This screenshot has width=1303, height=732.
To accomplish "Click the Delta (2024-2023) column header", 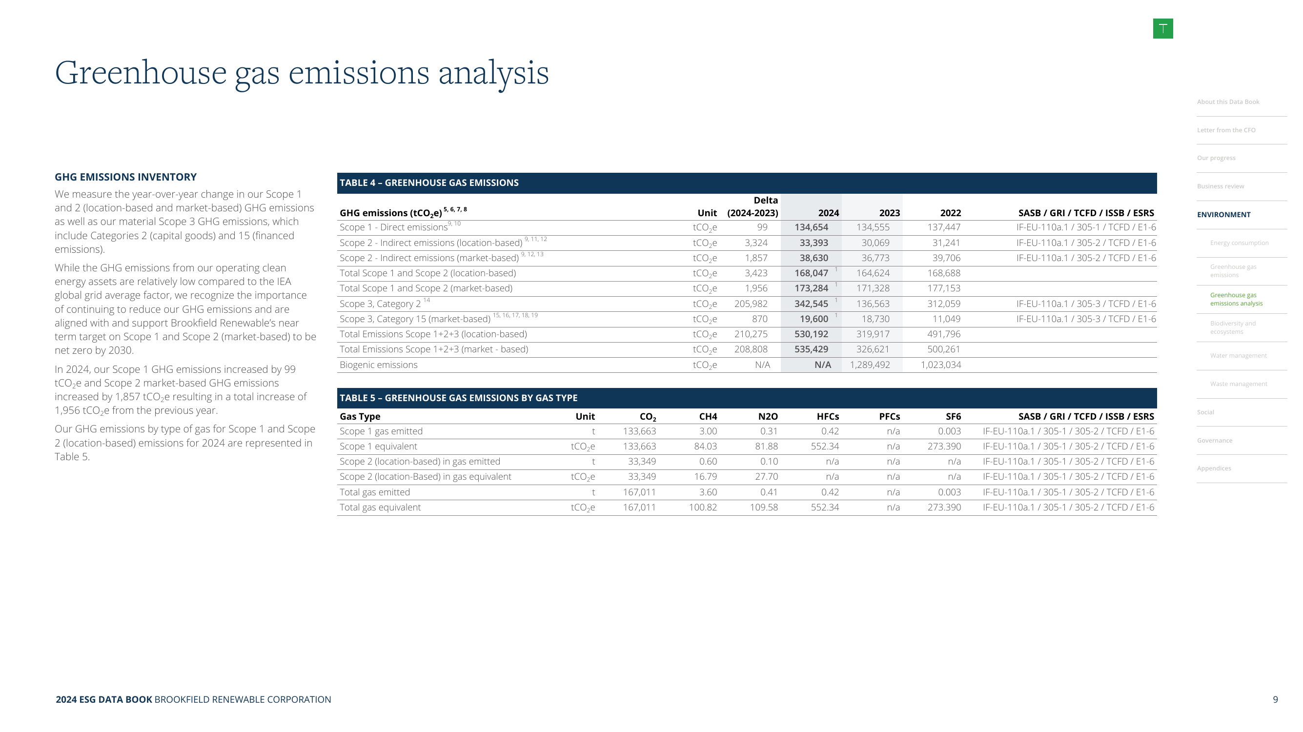I will tap(753, 206).
